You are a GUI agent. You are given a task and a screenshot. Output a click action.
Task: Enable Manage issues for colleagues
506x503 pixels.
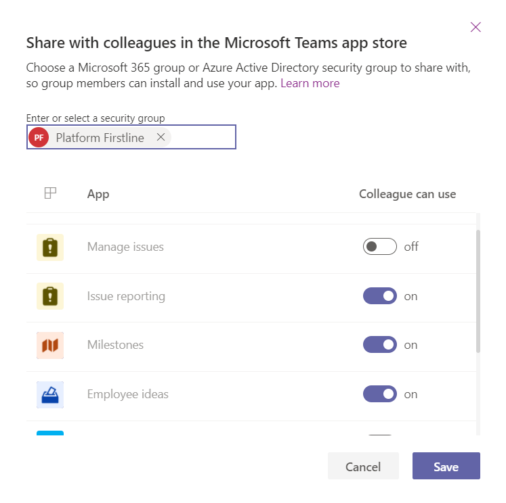[379, 247]
